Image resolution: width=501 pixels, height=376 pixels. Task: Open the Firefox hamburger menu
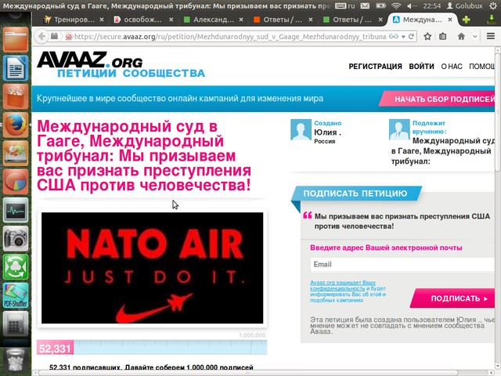[x=491, y=36]
